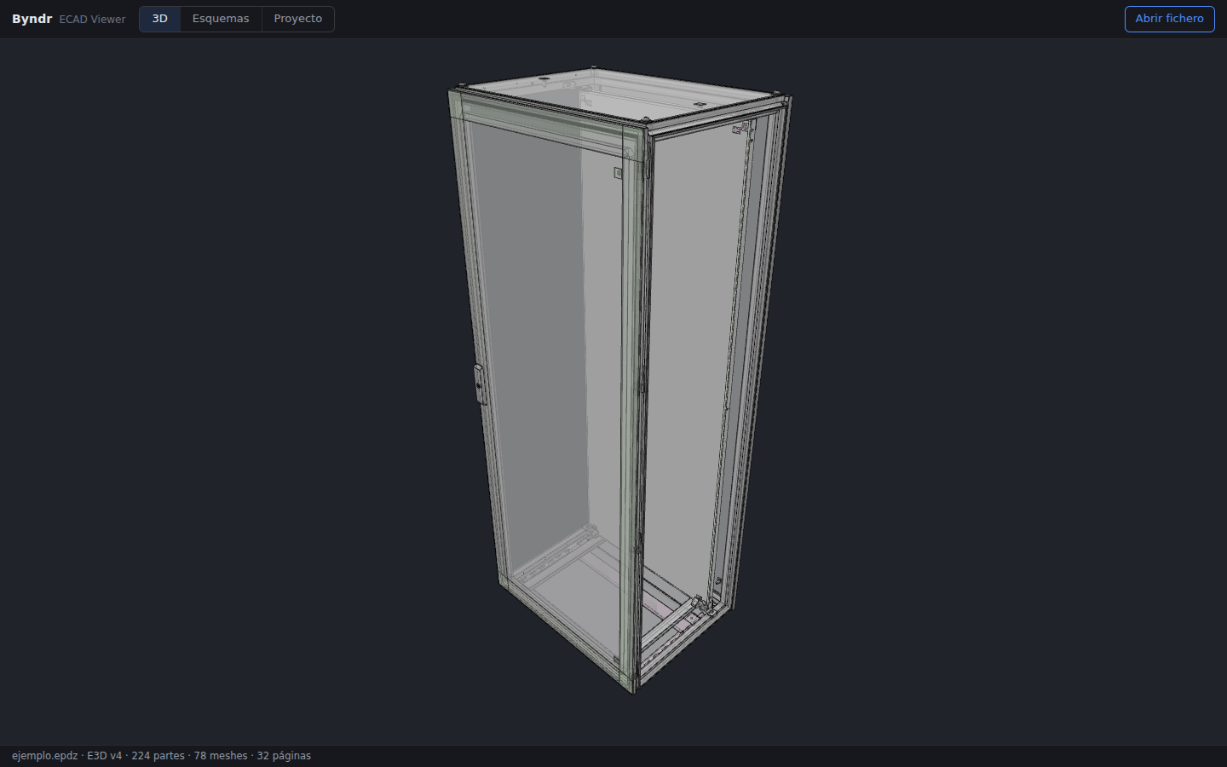Click the ECAD Viewer label
Viewport: 1227px width, 767px height.
92,19
